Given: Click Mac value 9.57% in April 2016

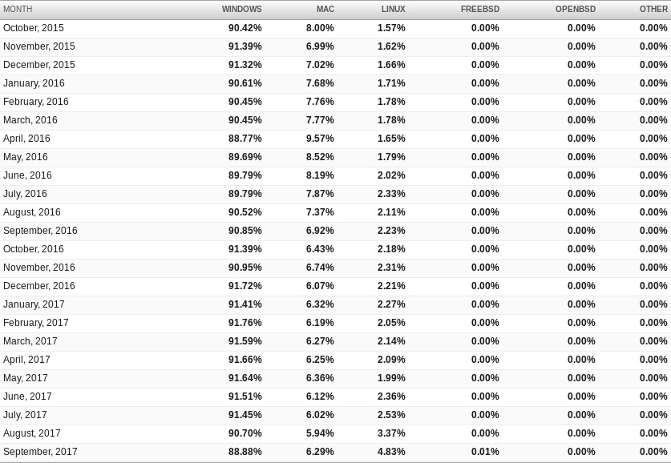Looking at the screenshot, I should click(320, 139).
